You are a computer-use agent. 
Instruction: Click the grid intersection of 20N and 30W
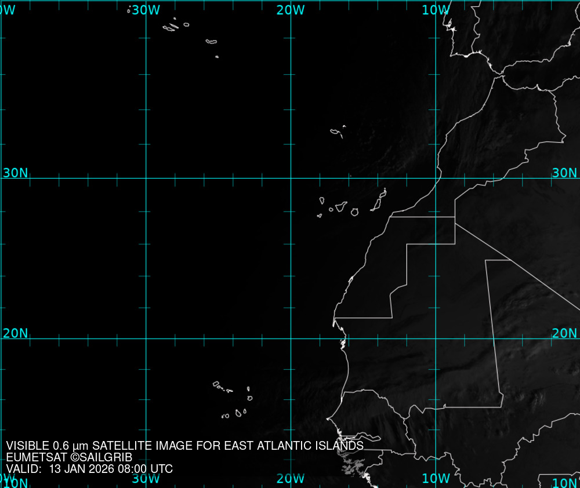pos(146,338)
